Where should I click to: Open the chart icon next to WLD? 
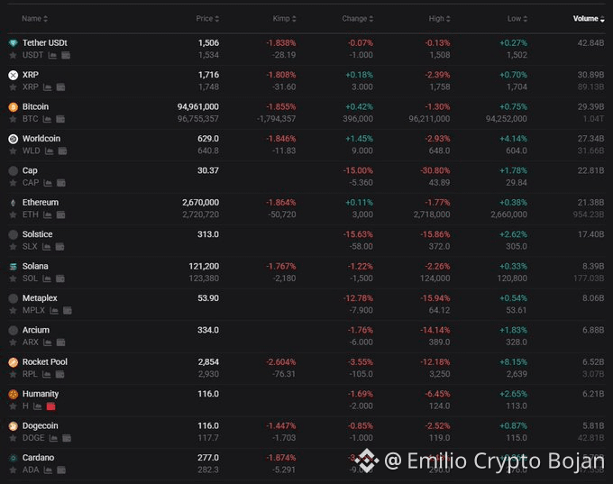49,151
